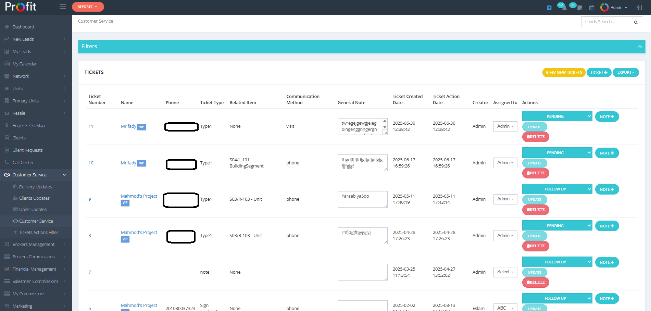Collapse the Filters panel
The height and width of the screenshot is (311, 651).
[640, 46]
